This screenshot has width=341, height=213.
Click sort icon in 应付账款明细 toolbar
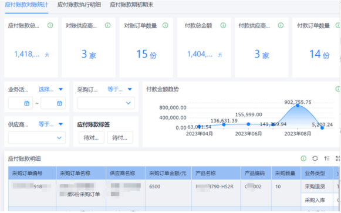[x=327, y=158]
